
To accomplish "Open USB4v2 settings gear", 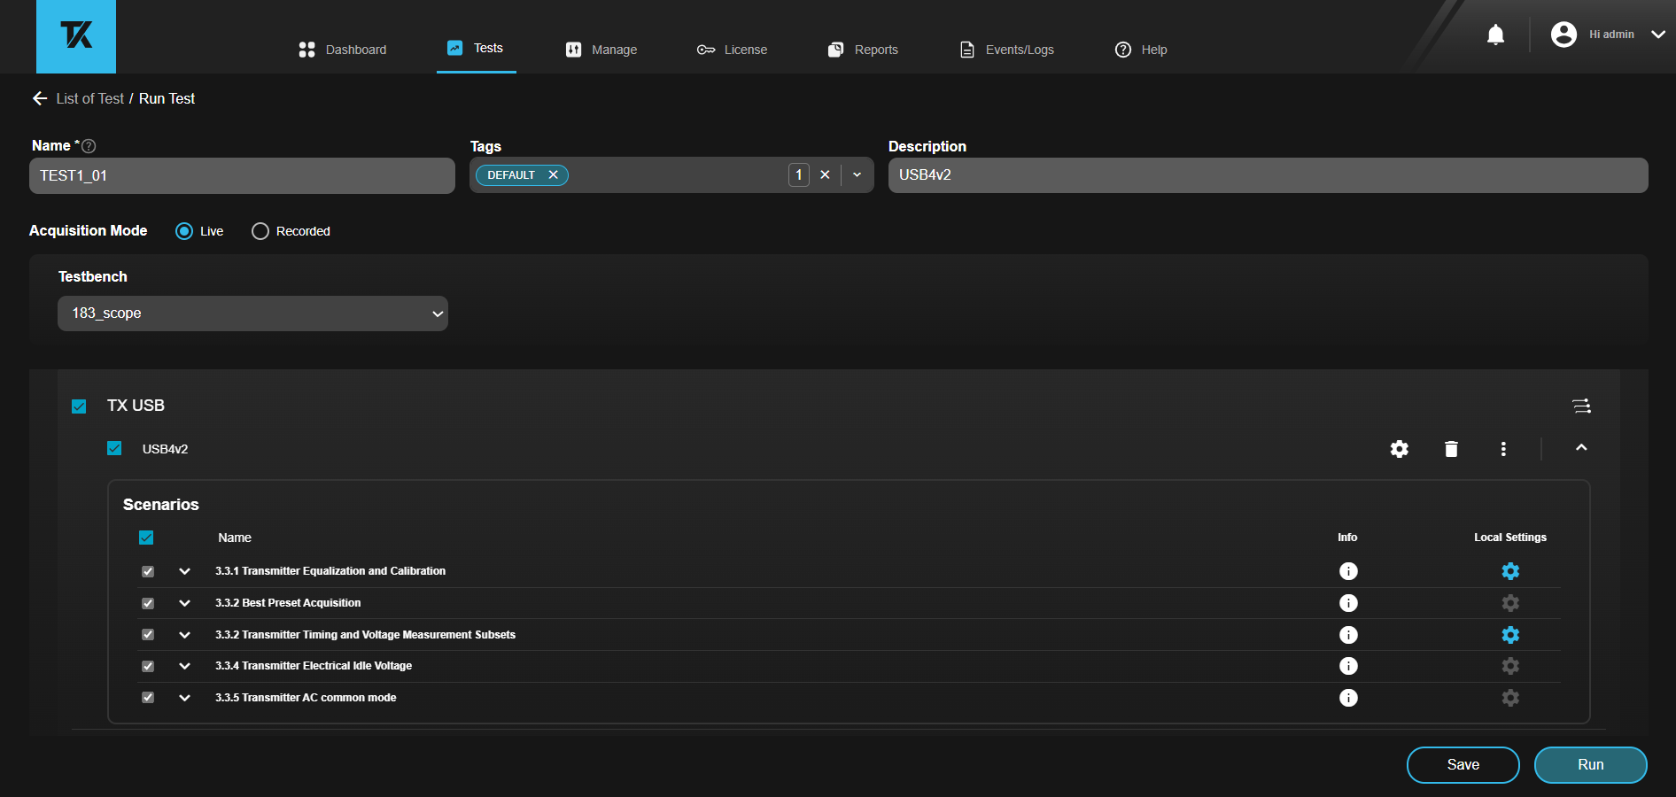I will pyautogui.click(x=1399, y=449).
